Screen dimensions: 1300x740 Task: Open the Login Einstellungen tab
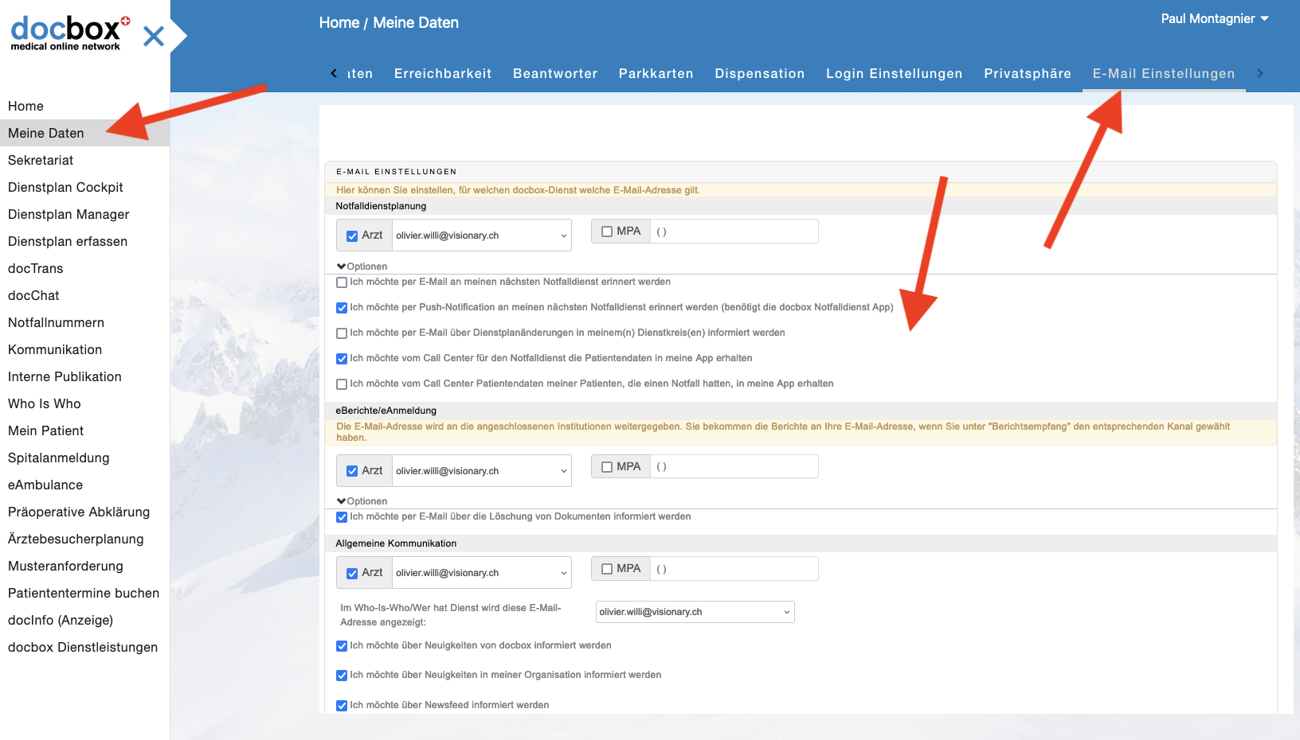(894, 74)
